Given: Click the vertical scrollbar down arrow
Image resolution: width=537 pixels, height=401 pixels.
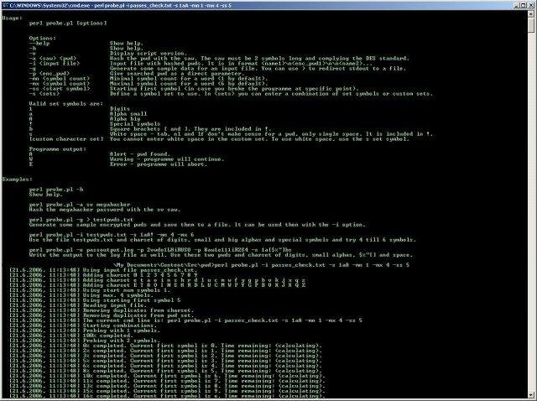Looking at the screenshot, I should pyautogui.click(x=531, y=395).
